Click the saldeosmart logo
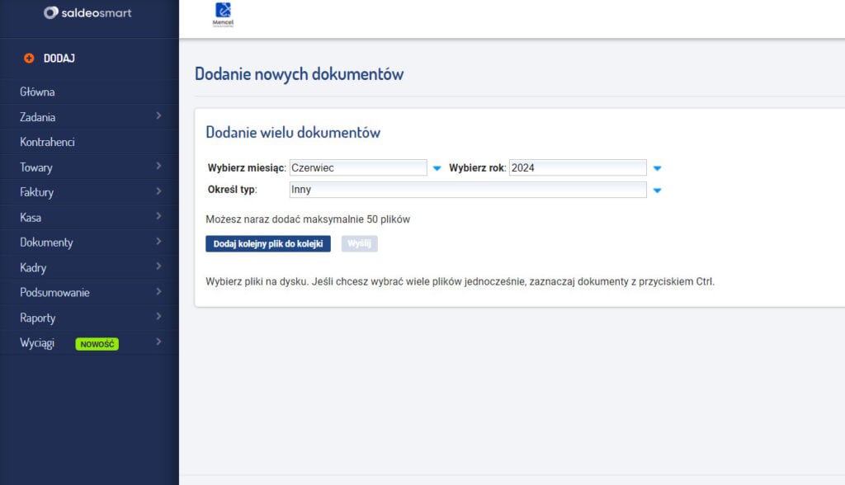 87,12
